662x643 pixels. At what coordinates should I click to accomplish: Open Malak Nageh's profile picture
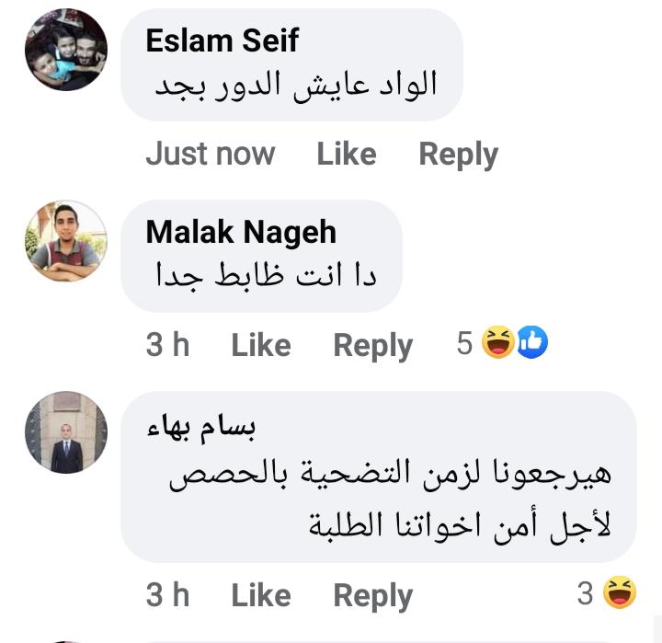point(65,240)
